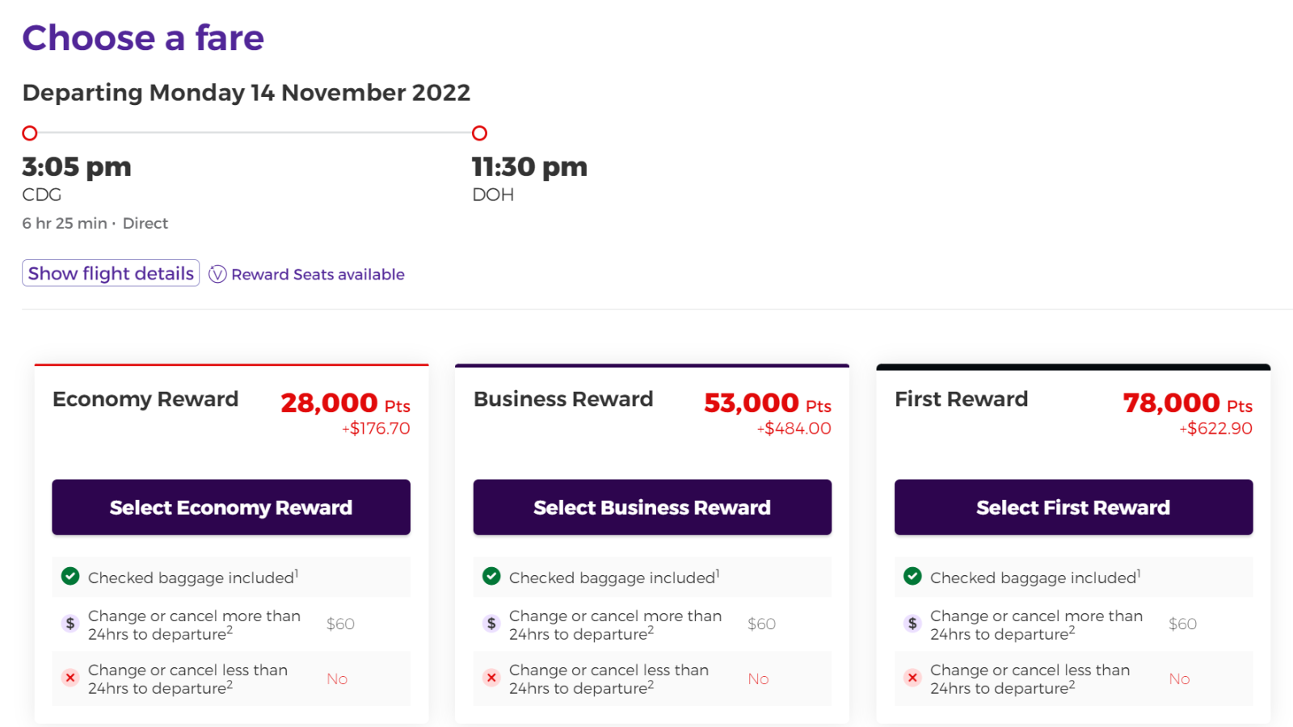Click dollar icon in First Reward card
The height and width of the screenshot is (727, 1293).
912,624
